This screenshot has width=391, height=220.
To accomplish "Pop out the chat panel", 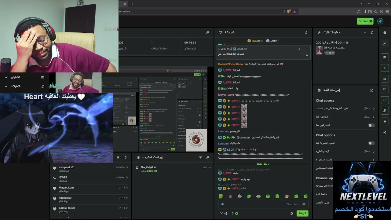I will (x=306, y=32).
